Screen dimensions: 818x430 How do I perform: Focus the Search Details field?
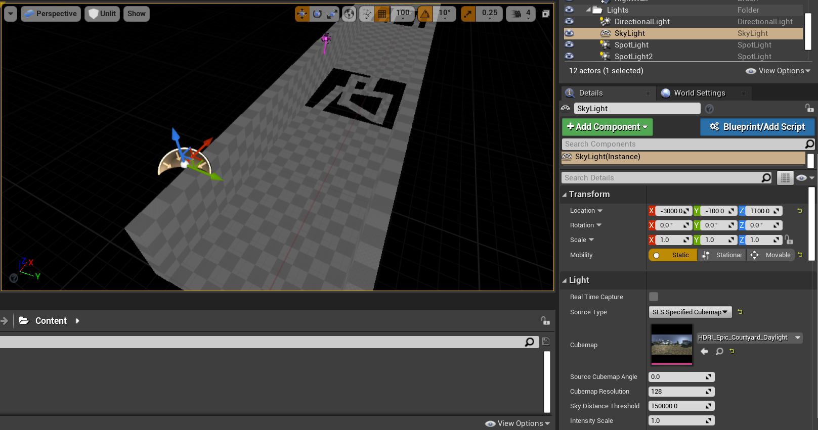click(x=661, y=178)
